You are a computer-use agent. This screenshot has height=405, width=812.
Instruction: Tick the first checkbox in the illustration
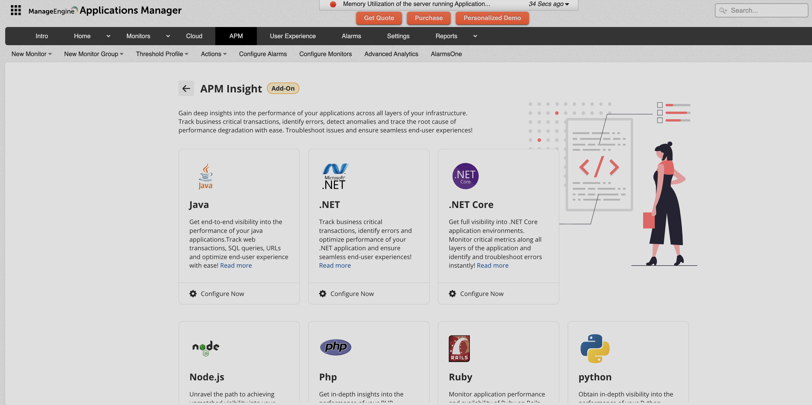[x=660, y=105]
